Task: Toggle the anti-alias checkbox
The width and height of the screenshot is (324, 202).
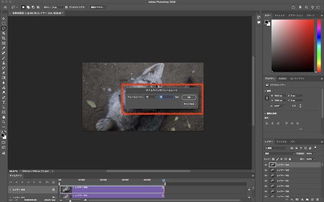Action: tap(67, 7)
